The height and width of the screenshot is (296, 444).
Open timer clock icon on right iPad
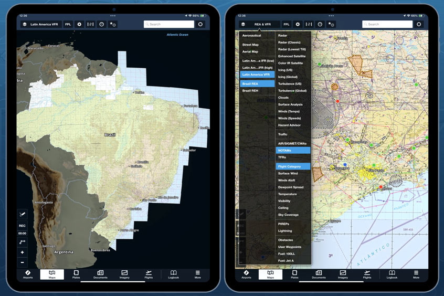(320, 24)
